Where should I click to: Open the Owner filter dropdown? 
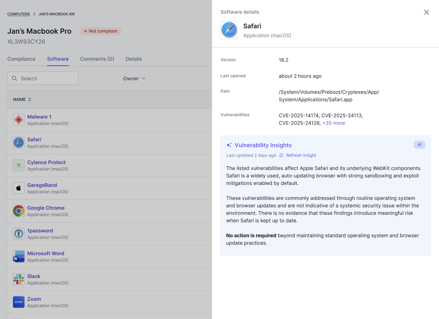coord(134,79)
